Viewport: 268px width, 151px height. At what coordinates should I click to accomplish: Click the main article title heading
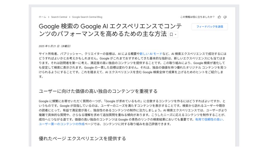(110, 30)
